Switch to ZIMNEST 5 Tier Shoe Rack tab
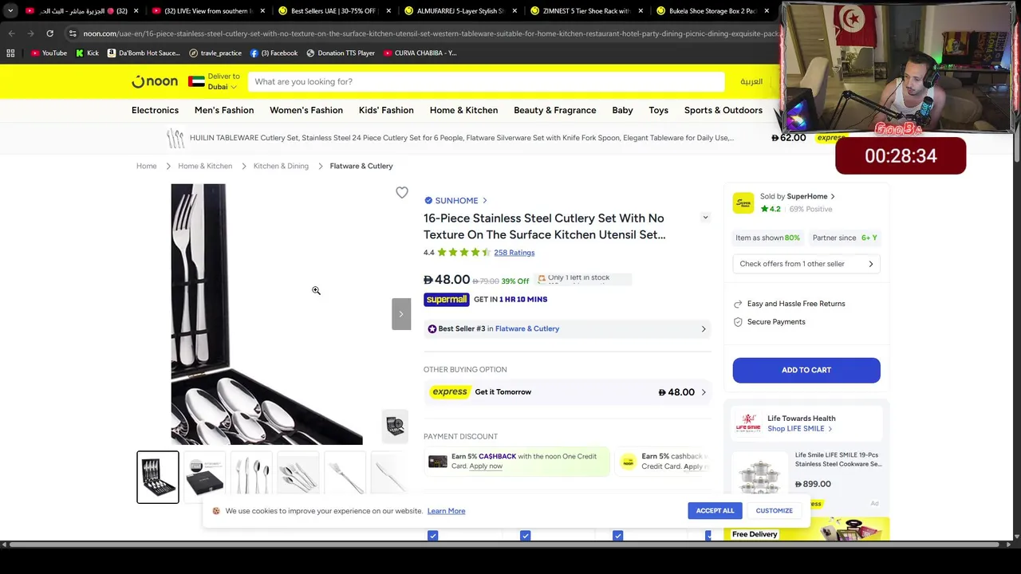Image resolution: width=1021 pixels, height=574 pixels. 586,11
